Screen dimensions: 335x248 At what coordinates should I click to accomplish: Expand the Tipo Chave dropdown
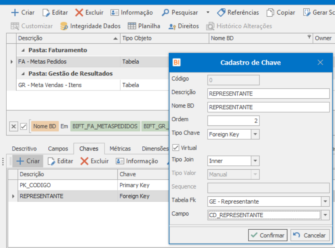click(x=255, y=134)
